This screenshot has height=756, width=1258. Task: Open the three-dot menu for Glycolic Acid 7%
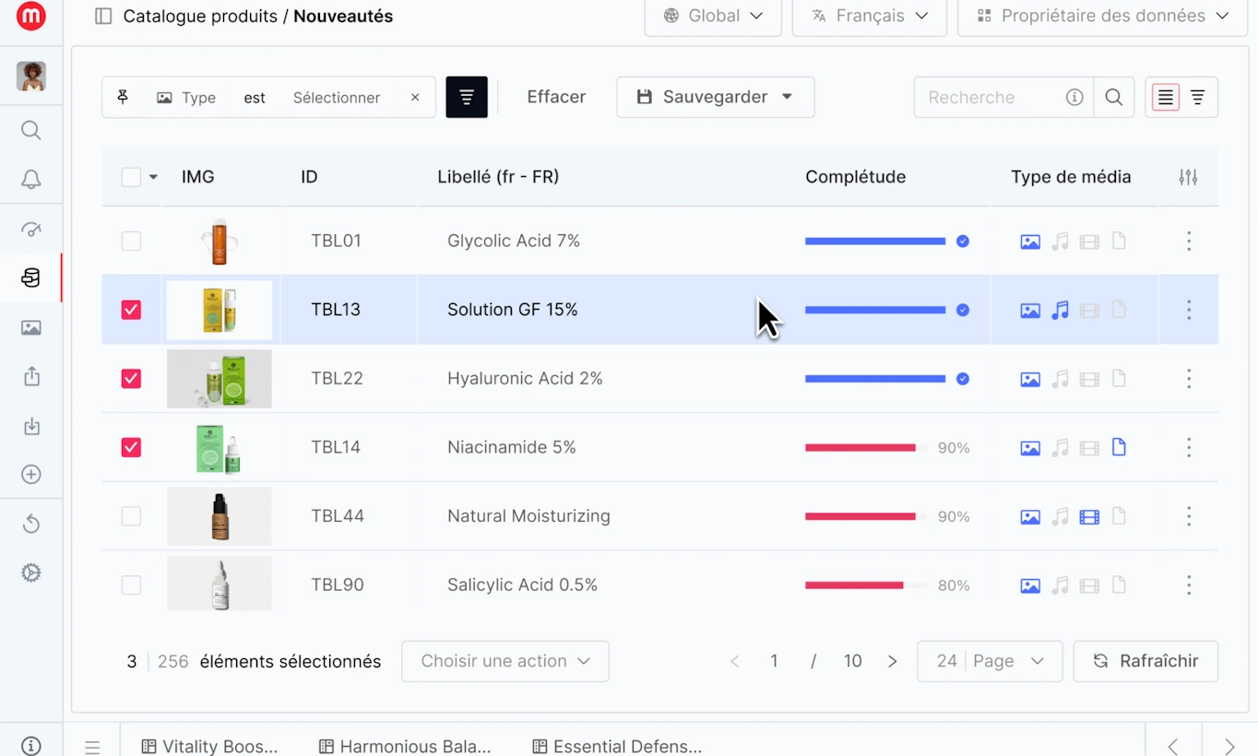coord(1189,241)
